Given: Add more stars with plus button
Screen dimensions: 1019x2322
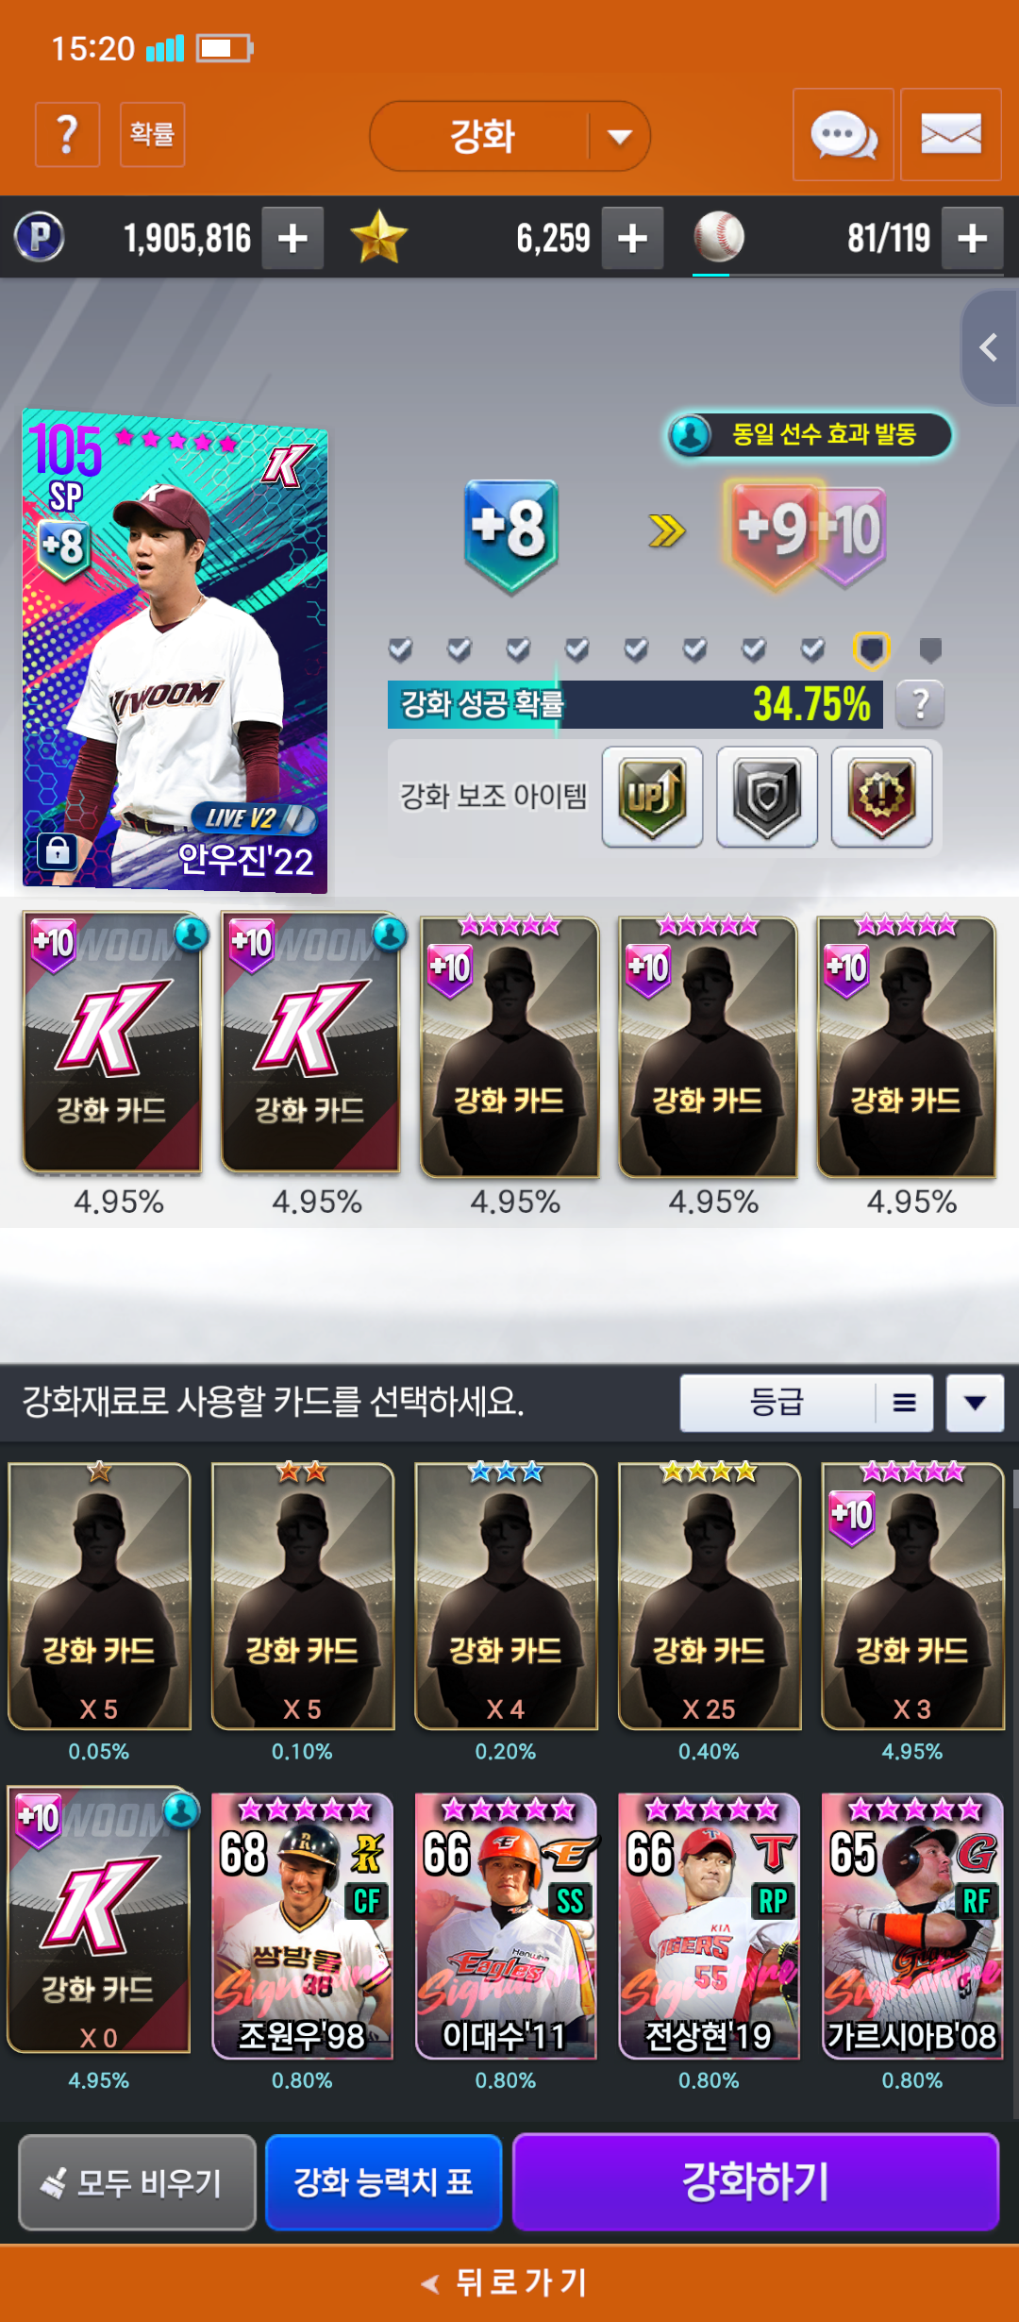Looking at the screenshot, I should 632,238.
